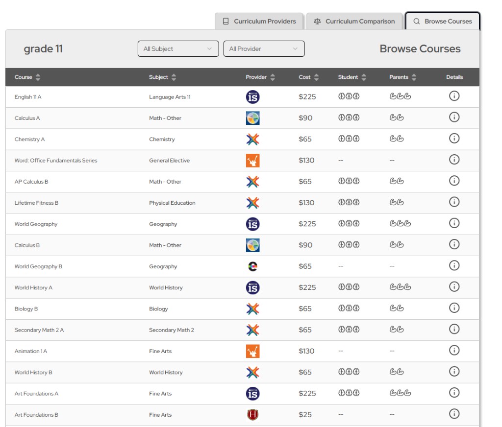Screen dimensions: 502x427
Task: Click the provider logo for Calculus A
Action: (x=252, y=118)
